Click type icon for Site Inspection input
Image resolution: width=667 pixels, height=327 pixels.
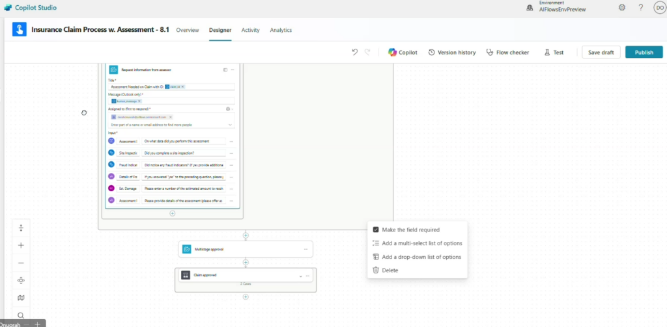click(x=111, y=153)
